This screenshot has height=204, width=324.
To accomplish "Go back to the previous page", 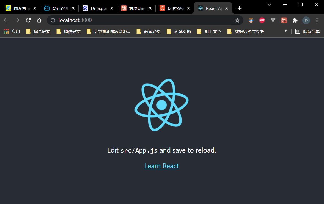I will tap(6, 20).
